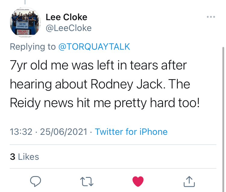Open the @TORQUAYTALK mention link
Image resolution: width=226 pixels, height=192 pixels.
[94, 47]
